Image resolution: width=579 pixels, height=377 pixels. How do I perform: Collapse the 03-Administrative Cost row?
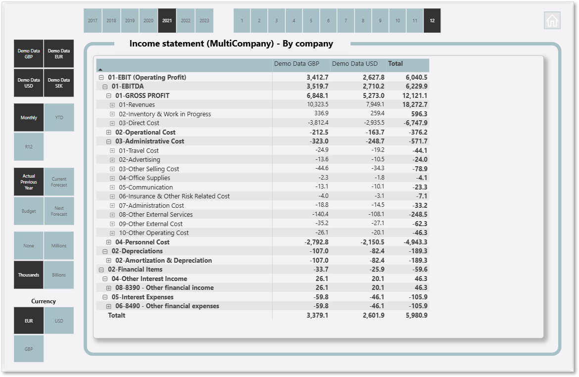(x=108, y=141)
